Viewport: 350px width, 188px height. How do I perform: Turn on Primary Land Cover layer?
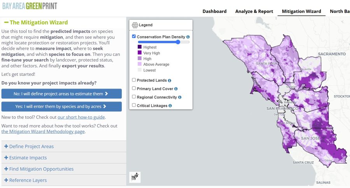pyautogui.click(x=134, y=88)
